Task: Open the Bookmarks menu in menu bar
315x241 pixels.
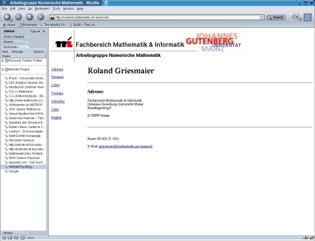Action: 42,9
